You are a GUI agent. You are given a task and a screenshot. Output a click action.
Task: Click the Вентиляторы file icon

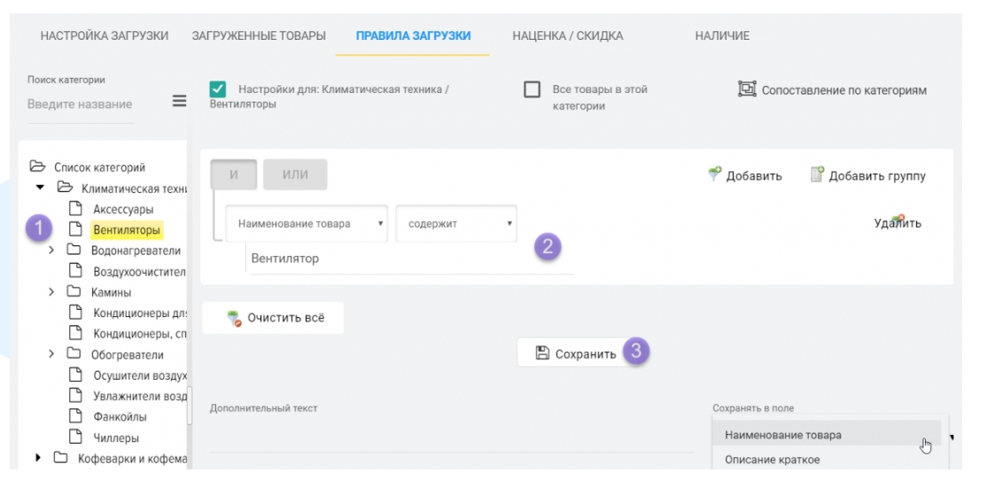tap(75, 229)
